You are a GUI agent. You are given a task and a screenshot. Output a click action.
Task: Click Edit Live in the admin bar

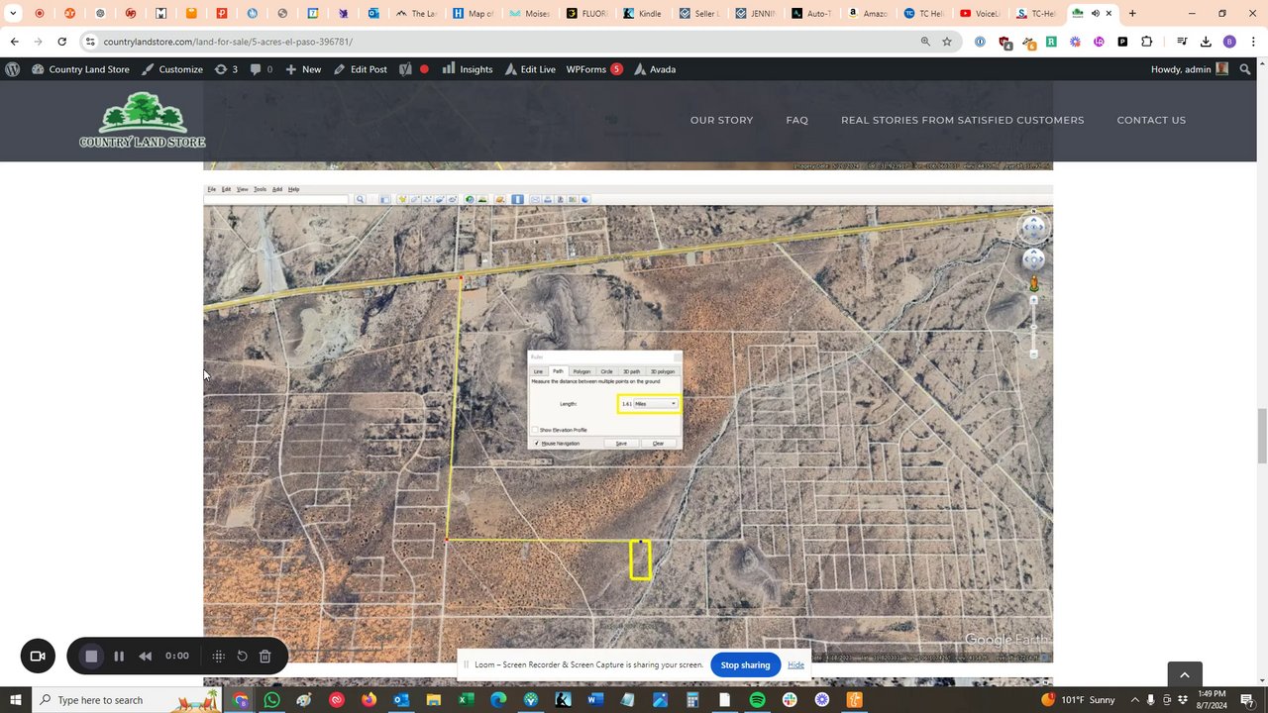530,69
